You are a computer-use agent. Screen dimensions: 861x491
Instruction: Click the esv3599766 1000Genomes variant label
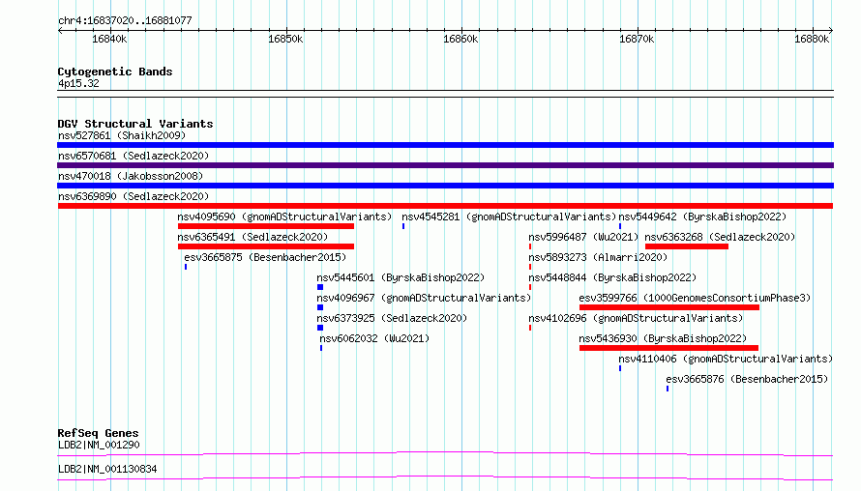click(695, 298)
